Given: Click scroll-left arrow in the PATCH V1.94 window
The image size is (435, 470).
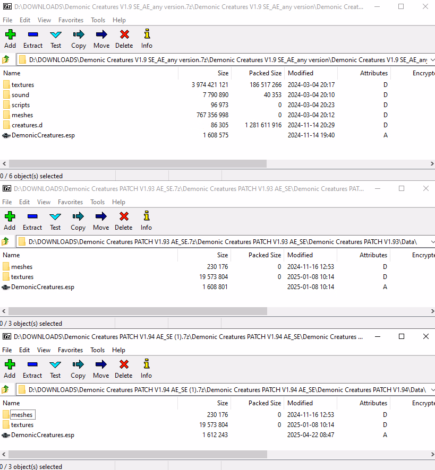Looking at the screenshot, I should pyautogui.click(x=4, y=455).
